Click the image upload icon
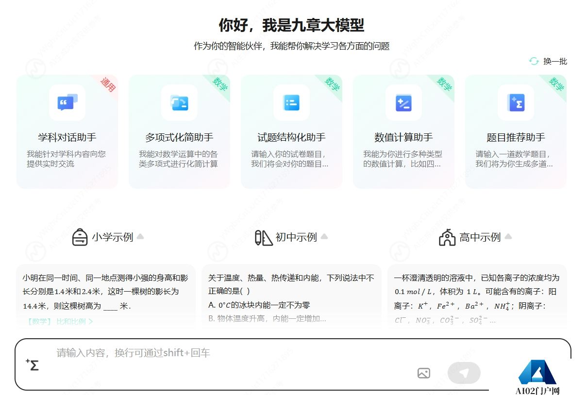This screenshot has height=395, width=586. [x=424, y=373]
